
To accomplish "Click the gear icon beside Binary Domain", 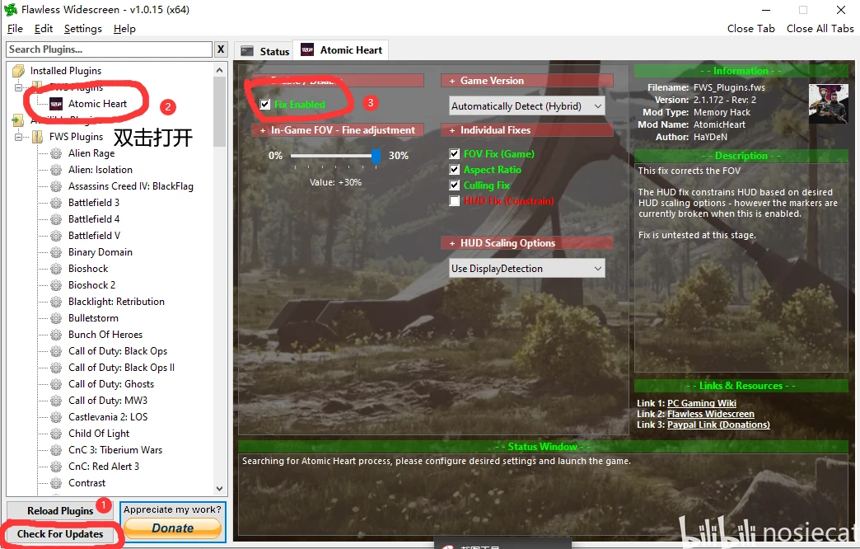I will click(56, 252).
